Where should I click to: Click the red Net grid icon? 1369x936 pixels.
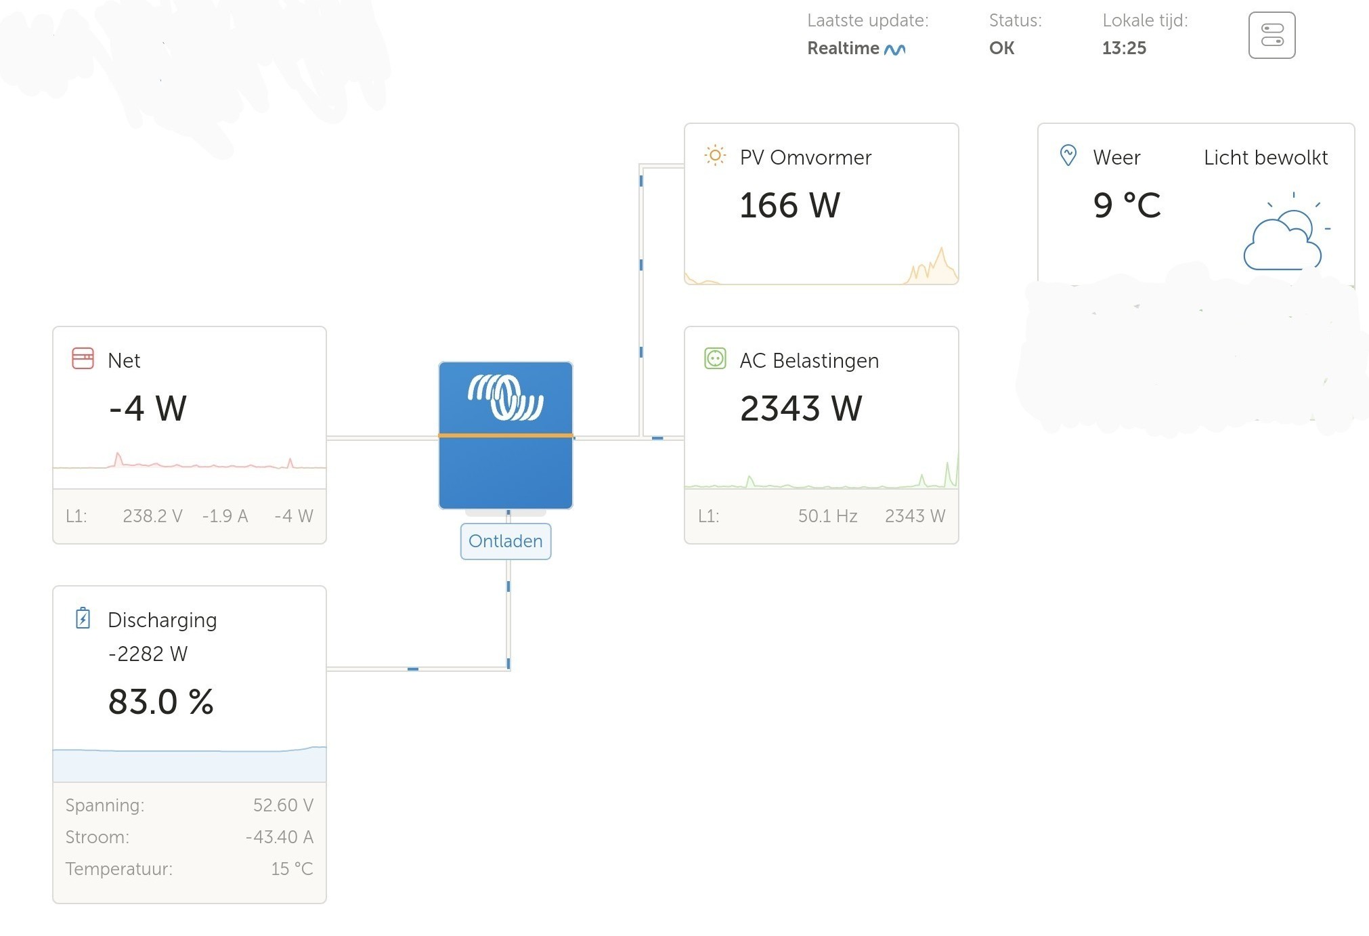pyautogui.click(x=83, y=358)
